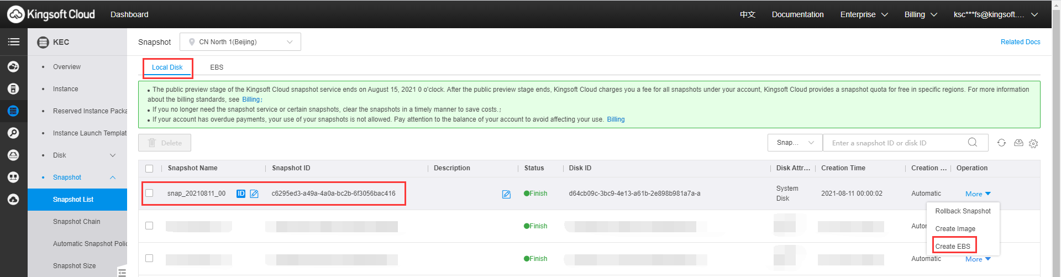Open the Billing link in the overdue notice
Screen dimensions: 1061x277
tap(616, 119)
